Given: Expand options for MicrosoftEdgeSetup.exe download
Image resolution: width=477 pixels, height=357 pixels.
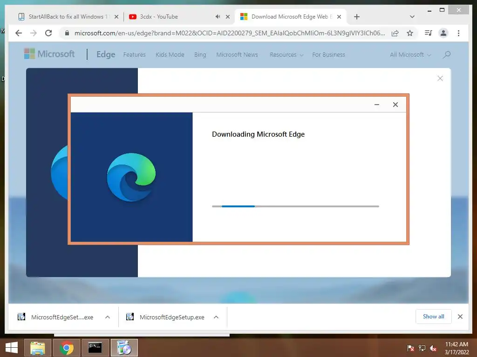Looking at the screenshot, I should click(216, 317).
